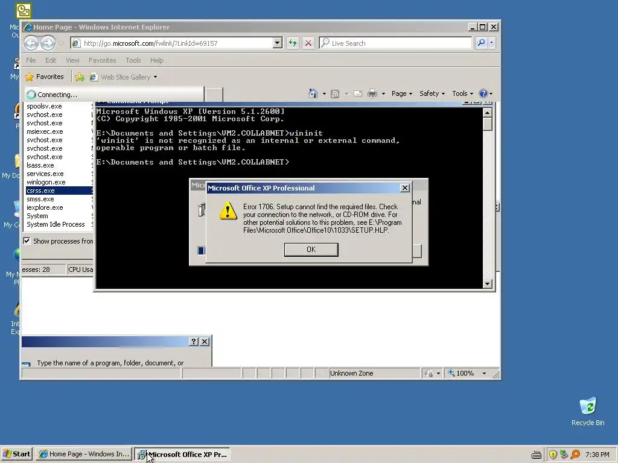
Task: Toggle Show processes from all users checkbox
Action: (x=27, y=241)
